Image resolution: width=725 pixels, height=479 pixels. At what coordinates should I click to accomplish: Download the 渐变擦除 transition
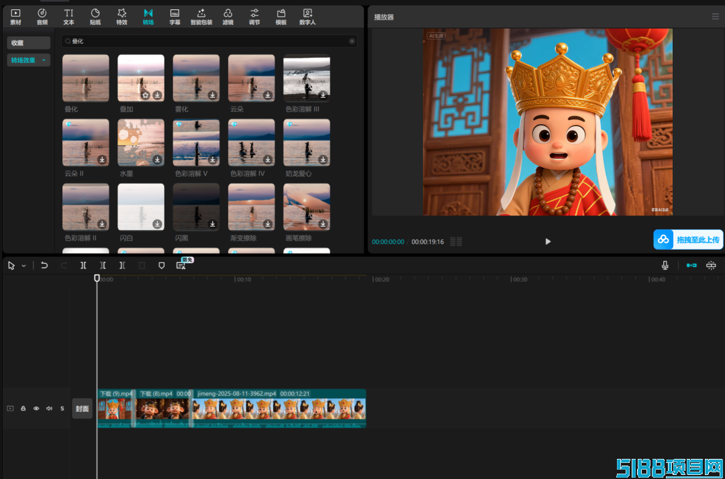pyautogui.click(x=268, y=224)
